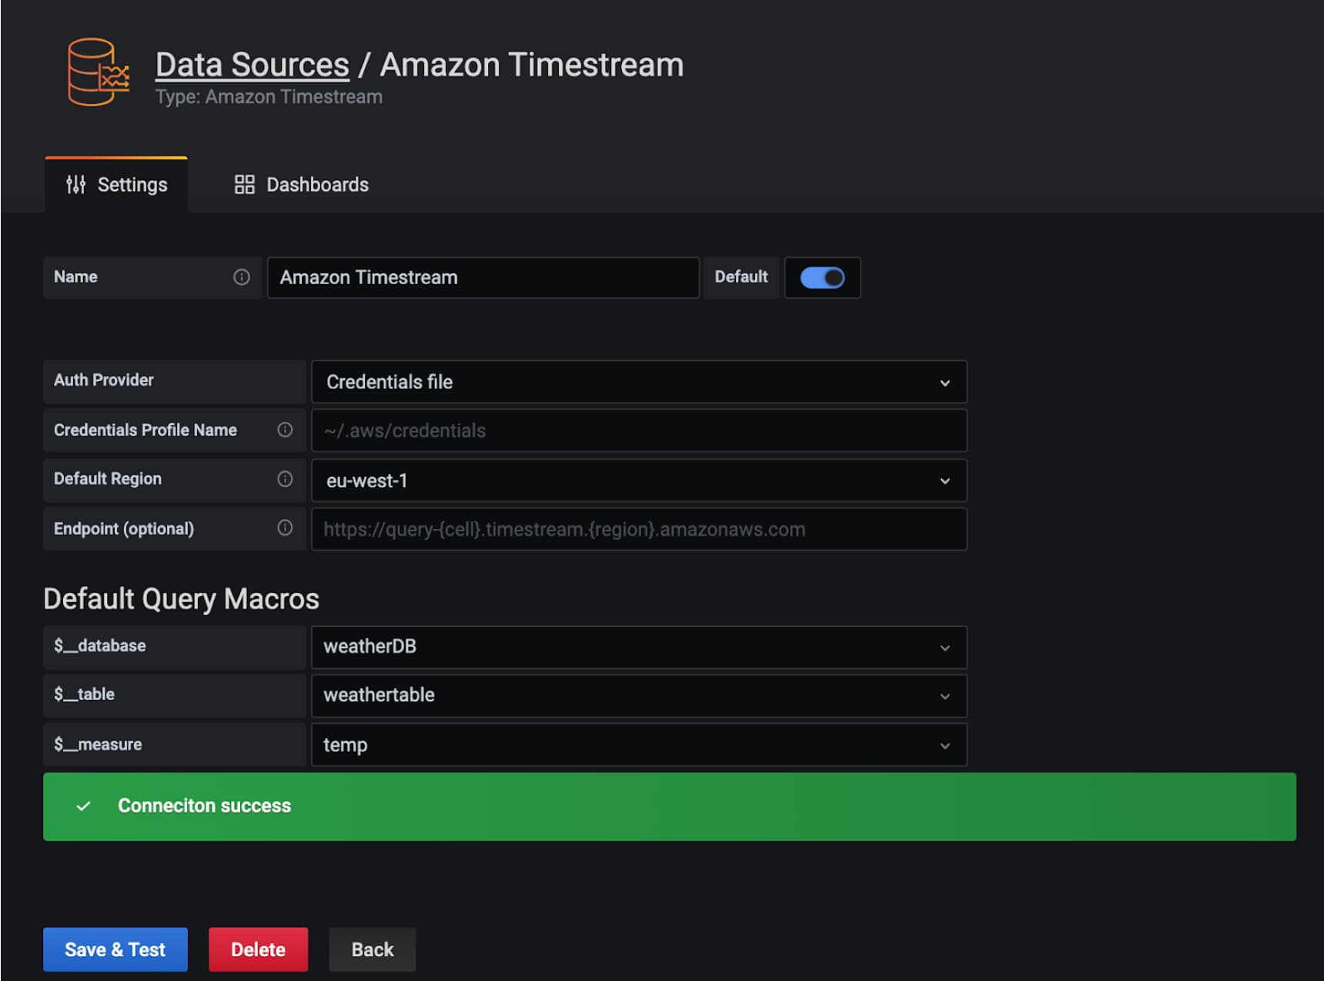Click the $__database label

(x=100, y=645)
